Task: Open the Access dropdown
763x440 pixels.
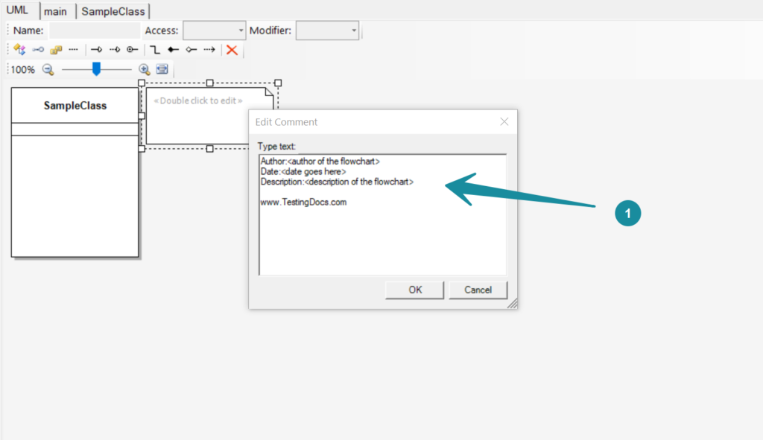Action: click(x=240, y=31)
